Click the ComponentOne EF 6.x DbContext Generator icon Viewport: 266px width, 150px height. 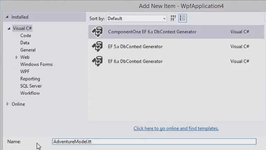click(x=97, y=32)
